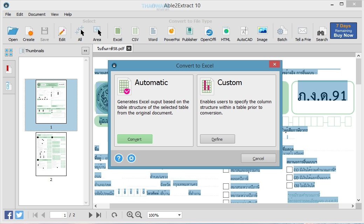The height and width of the screenshot is (224, 364).
Task: Open the 100% zoom level dropdown
Action: click(x=164, y=215)
